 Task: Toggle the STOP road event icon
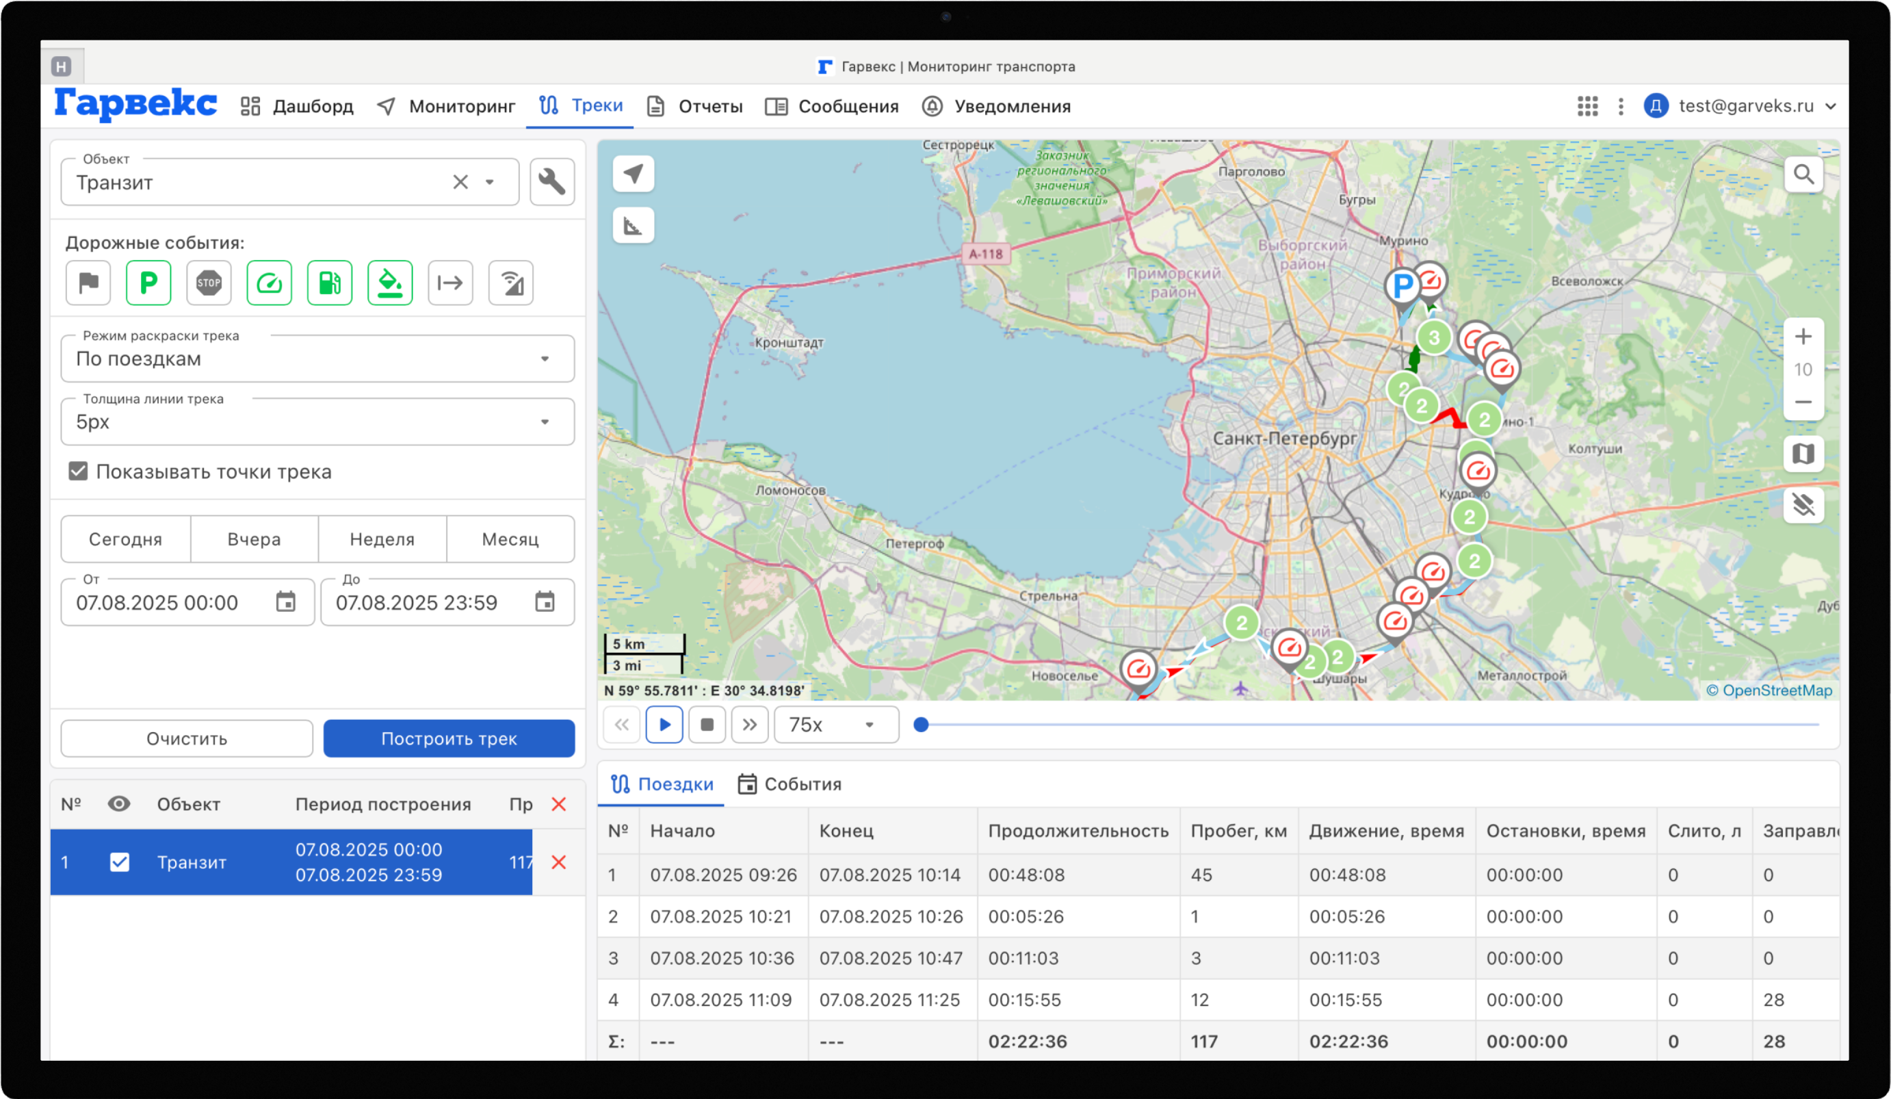click(x=209, y=283)
